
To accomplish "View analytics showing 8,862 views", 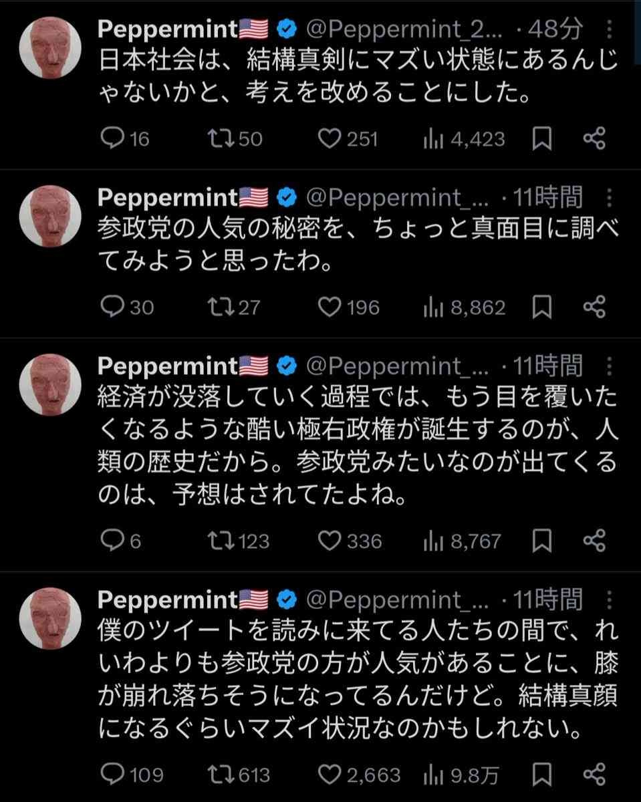I will (464, 307).
